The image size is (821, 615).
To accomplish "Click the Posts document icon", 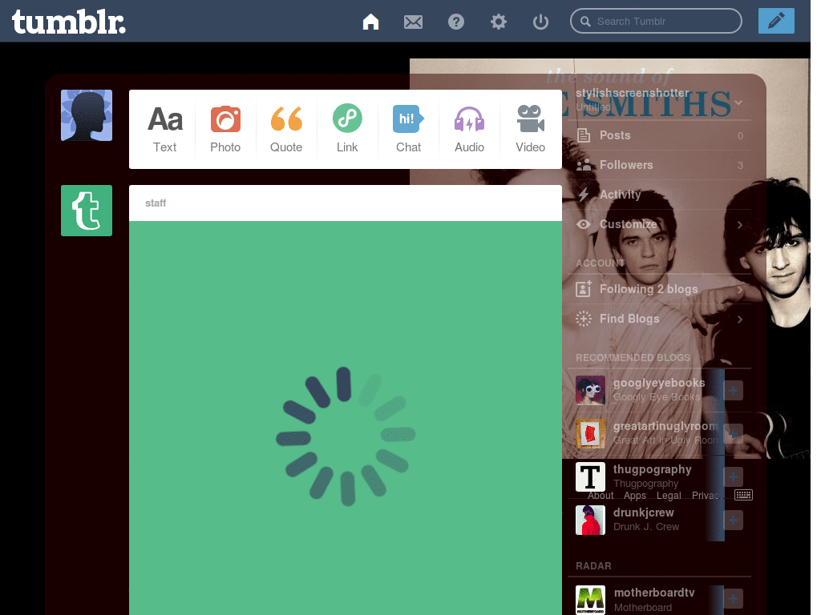I will click(584, 135).
